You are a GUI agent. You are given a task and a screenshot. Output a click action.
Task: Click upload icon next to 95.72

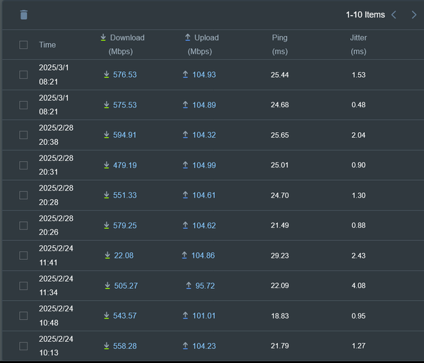tap(189, 286)
